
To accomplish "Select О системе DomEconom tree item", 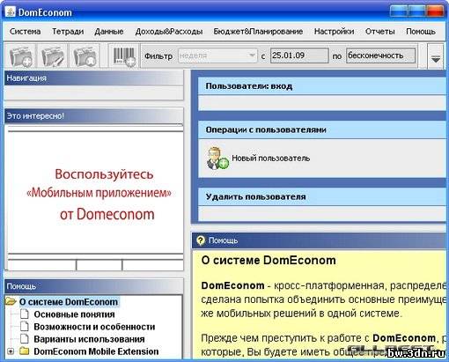I will click(69, 302).
